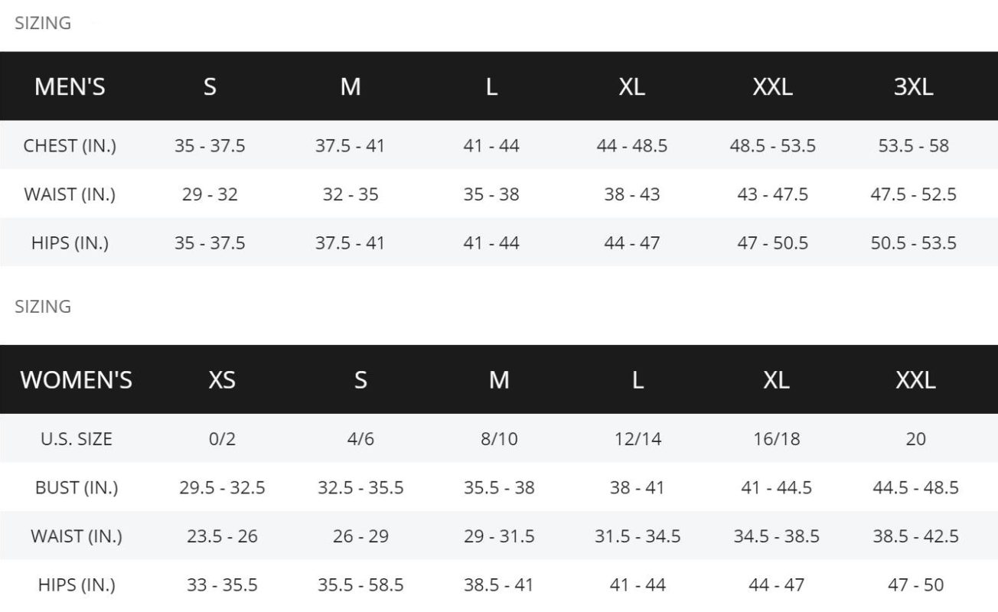This screenshot has height=612, width=998.
Task: Click the men's 3XL size header
Action: (x=913, y=86)
